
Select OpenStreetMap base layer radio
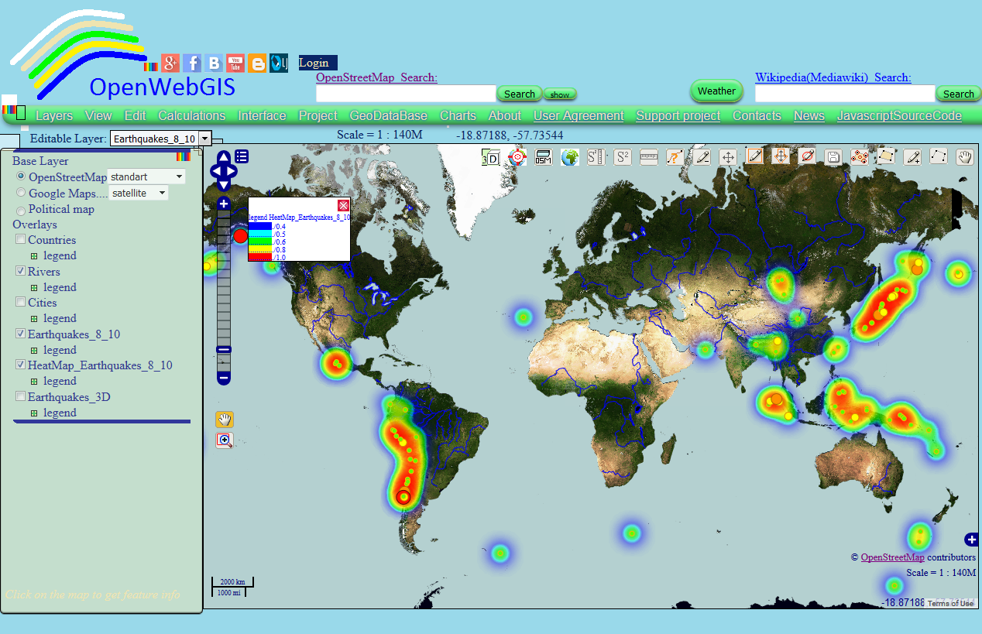21,177
